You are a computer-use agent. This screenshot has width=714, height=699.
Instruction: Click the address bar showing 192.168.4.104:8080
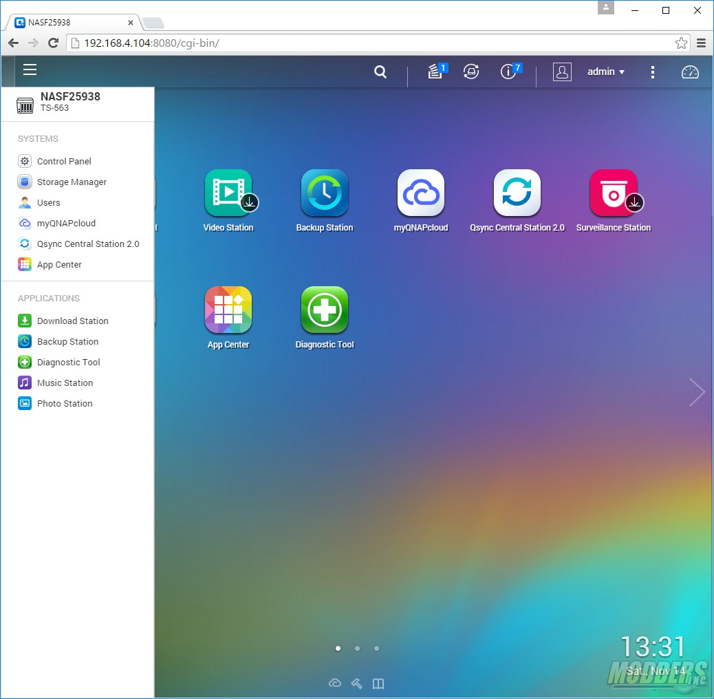point(378,43)
